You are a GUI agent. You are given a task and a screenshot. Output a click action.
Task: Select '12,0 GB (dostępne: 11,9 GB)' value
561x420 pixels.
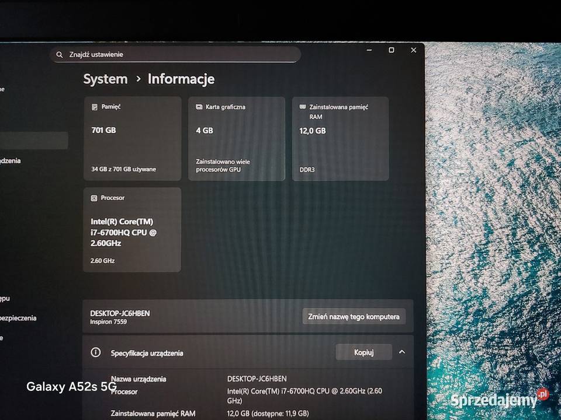click(x=268, y=414)
